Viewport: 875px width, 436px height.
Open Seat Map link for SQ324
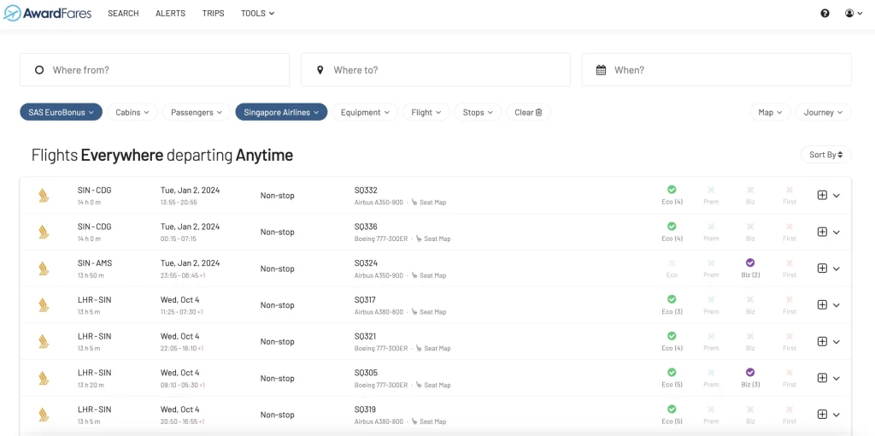pos(429,276)
